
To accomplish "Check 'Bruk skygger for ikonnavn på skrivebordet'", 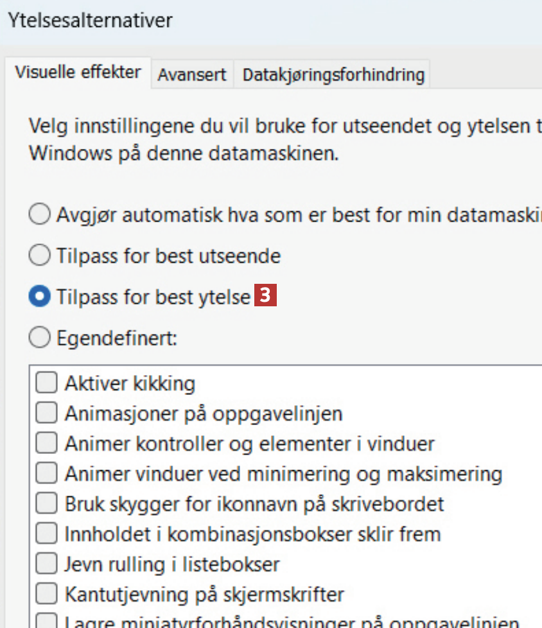I will tap(46, 503).
